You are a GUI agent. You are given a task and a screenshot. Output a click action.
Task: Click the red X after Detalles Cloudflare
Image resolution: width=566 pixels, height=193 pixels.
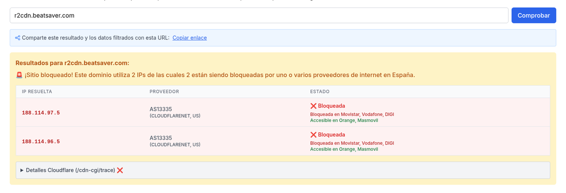coord(120,170)
